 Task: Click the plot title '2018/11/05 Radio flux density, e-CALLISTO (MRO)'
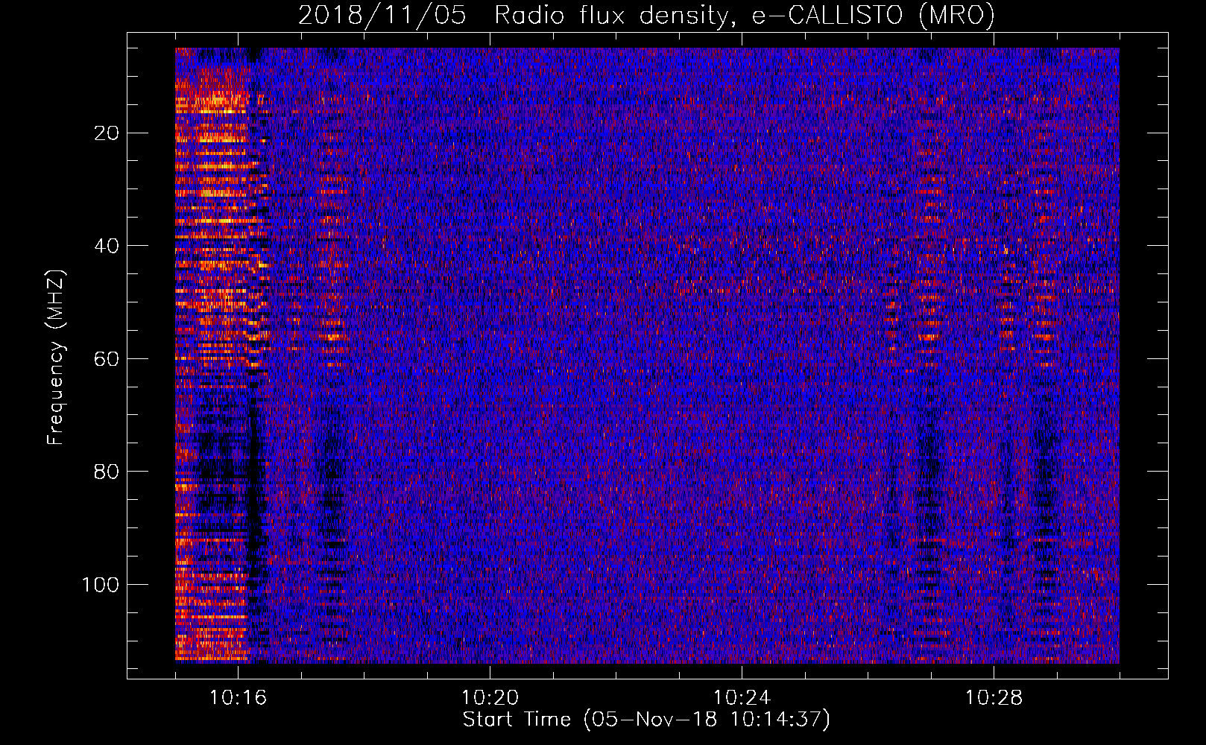[x=646, y=15]
